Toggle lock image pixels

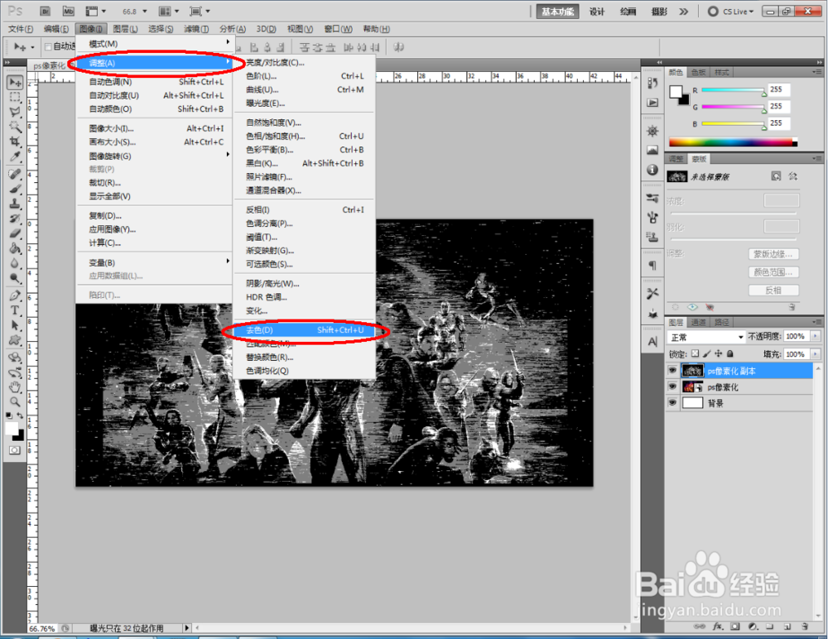(706, 353)
